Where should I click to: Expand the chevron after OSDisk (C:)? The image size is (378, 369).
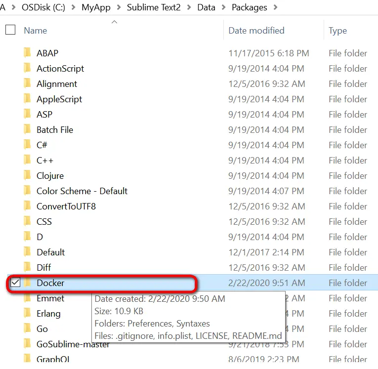click(x=73, y=7)
